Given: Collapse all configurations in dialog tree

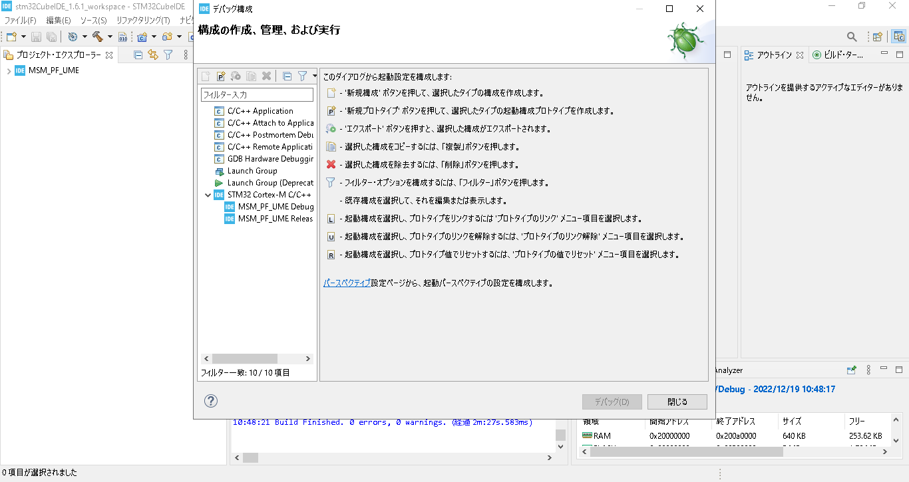Looking at the screenshot, I should click(287, 76).
